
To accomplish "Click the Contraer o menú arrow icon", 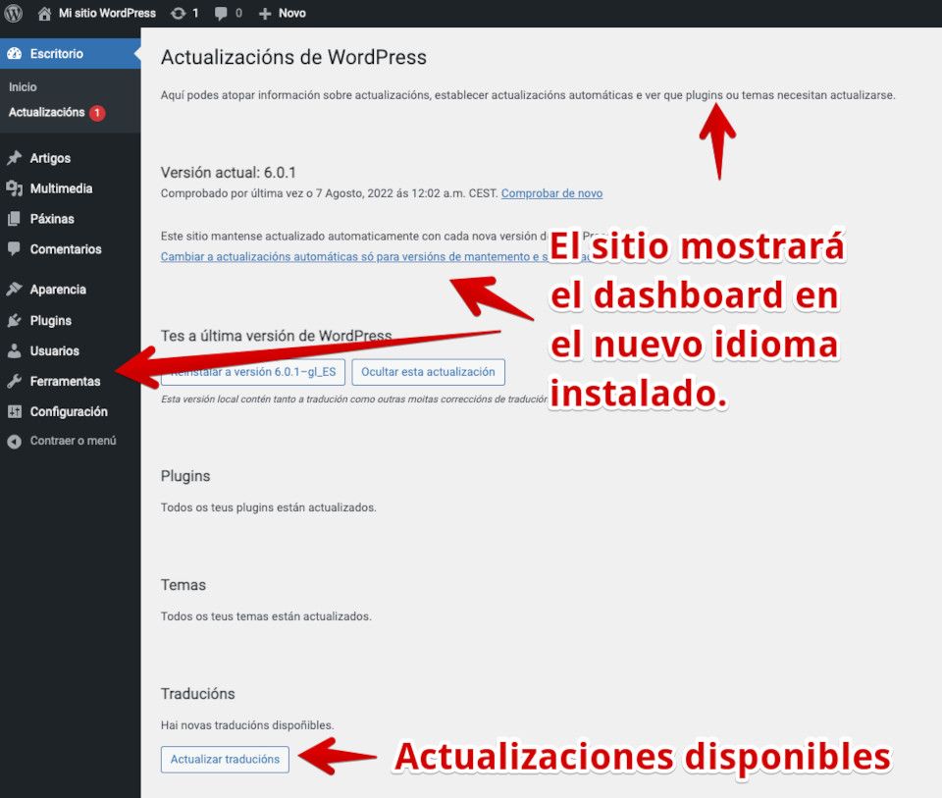I will pyautogui.click(x=15, y=441).
